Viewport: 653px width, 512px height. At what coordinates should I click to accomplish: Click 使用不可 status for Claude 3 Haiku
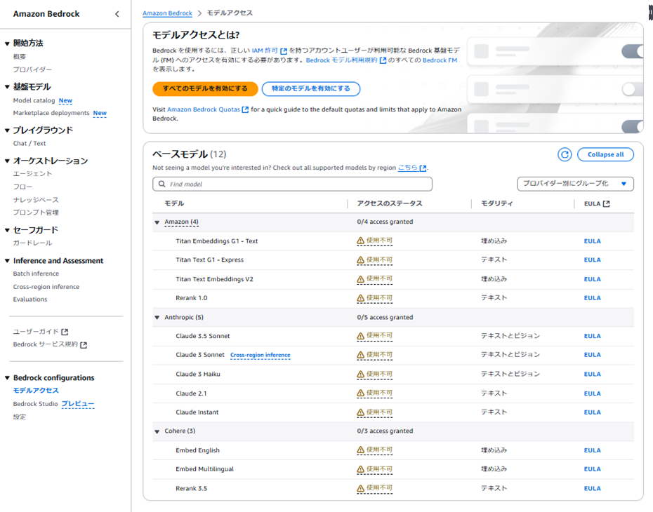point(379,375)
